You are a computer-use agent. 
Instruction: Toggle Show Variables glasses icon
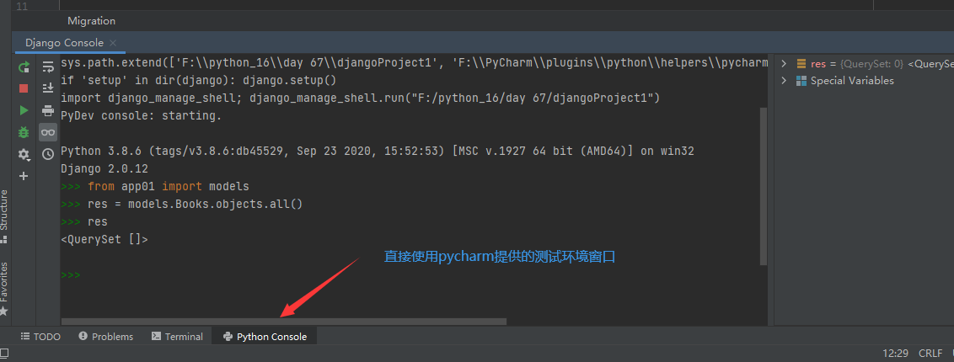click(x=48, y=132)
